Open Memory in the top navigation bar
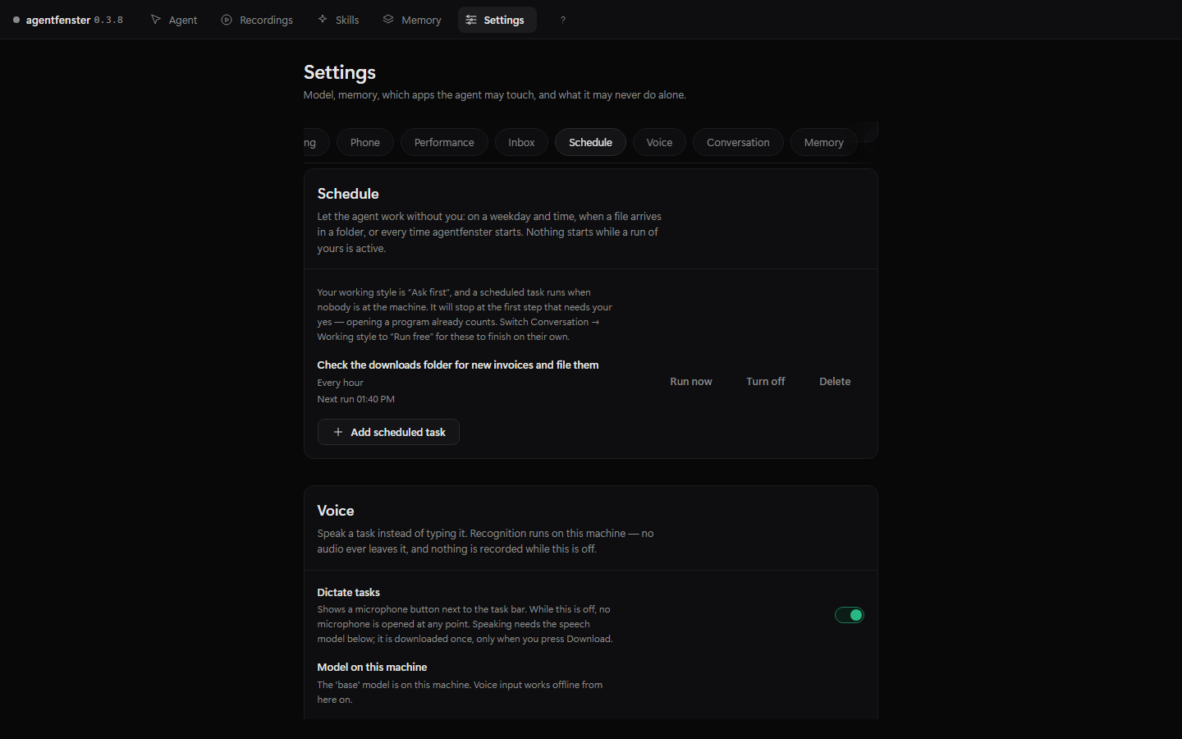The image size is (1182, 739). point(412,20)
